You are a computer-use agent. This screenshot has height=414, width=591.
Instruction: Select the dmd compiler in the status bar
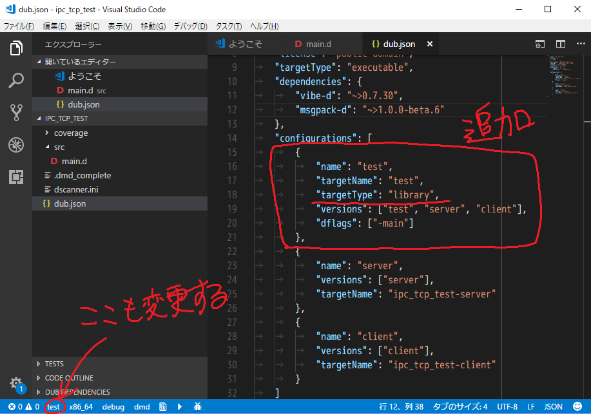coord(141,406)
